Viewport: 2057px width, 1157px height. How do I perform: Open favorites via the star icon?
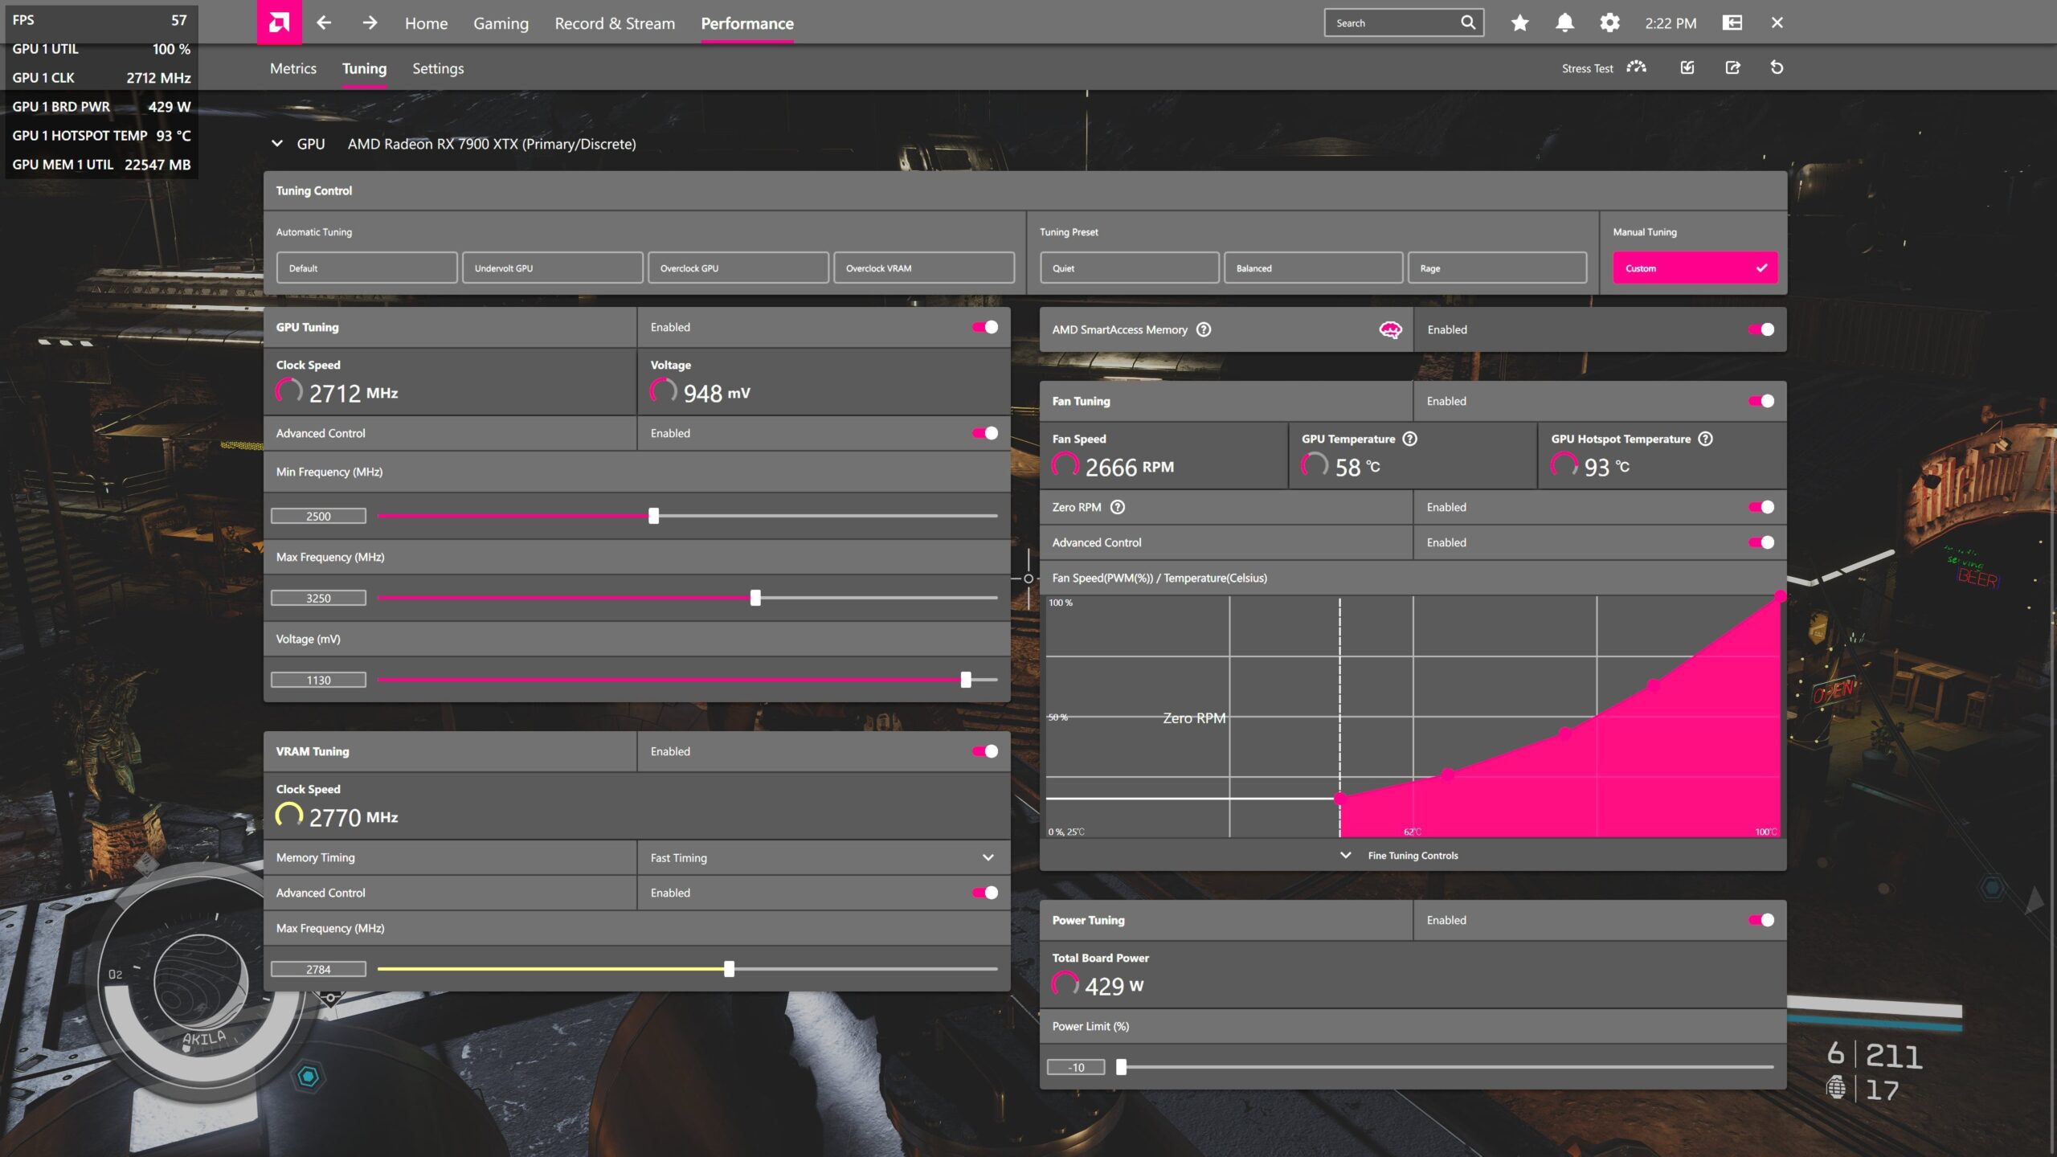tap(1519, 22)
